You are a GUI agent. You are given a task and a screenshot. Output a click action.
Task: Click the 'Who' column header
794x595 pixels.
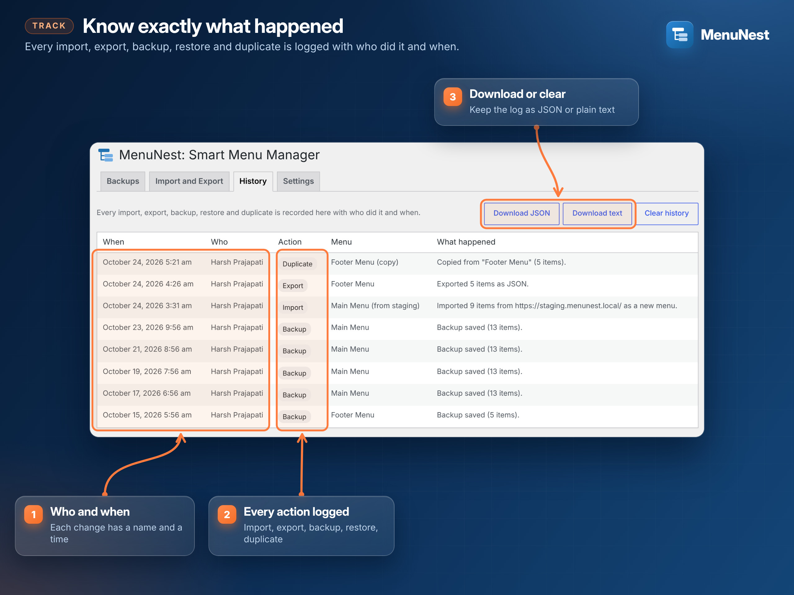click(x=219, y=242)
